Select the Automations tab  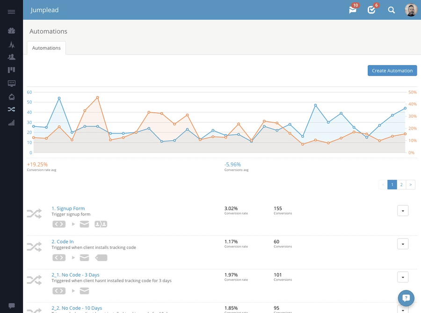point(46,48)
